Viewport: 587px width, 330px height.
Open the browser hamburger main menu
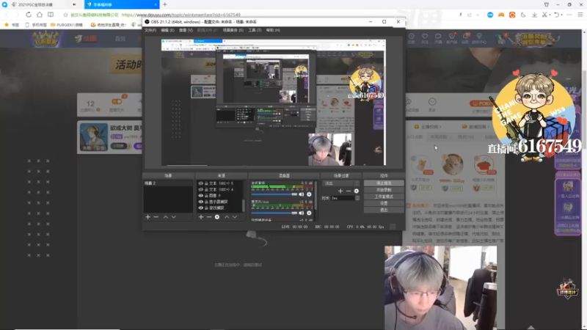(x=580, y=15)
